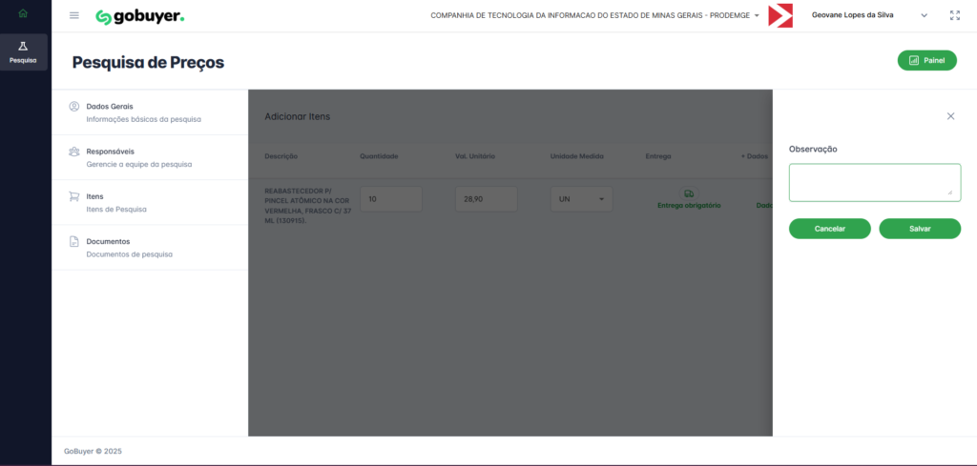Close the Observação panel with the X
Image resolution: width=977 pixels, height=466 pixels.
[x=950, y=116]
